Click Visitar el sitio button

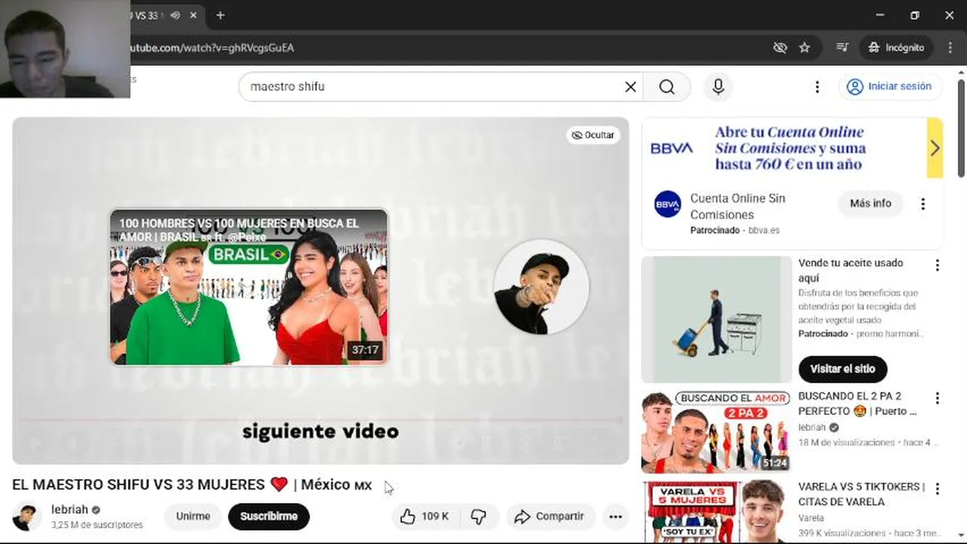[842, 369]
